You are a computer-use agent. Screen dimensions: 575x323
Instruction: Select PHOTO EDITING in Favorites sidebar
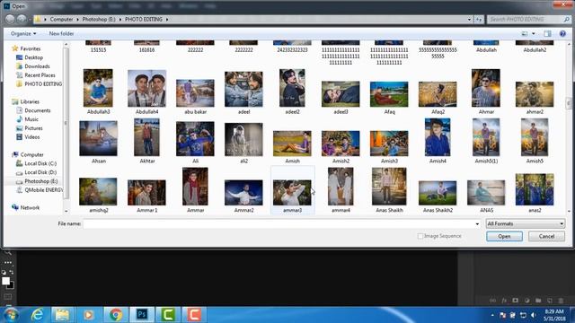click(x=39, y=83)
